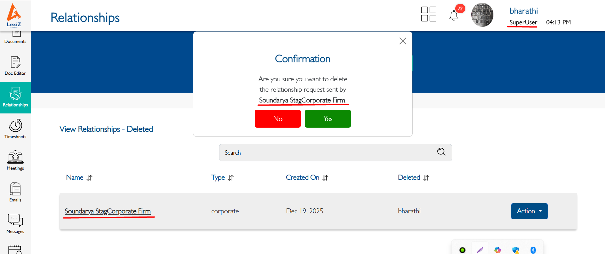Confirm deletion with the Yes button
The width and height of the screenshot is (605, 254).
coord(328,119)
